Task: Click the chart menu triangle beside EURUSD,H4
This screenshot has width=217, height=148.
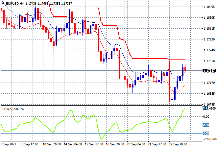Action: click(3, 4)
